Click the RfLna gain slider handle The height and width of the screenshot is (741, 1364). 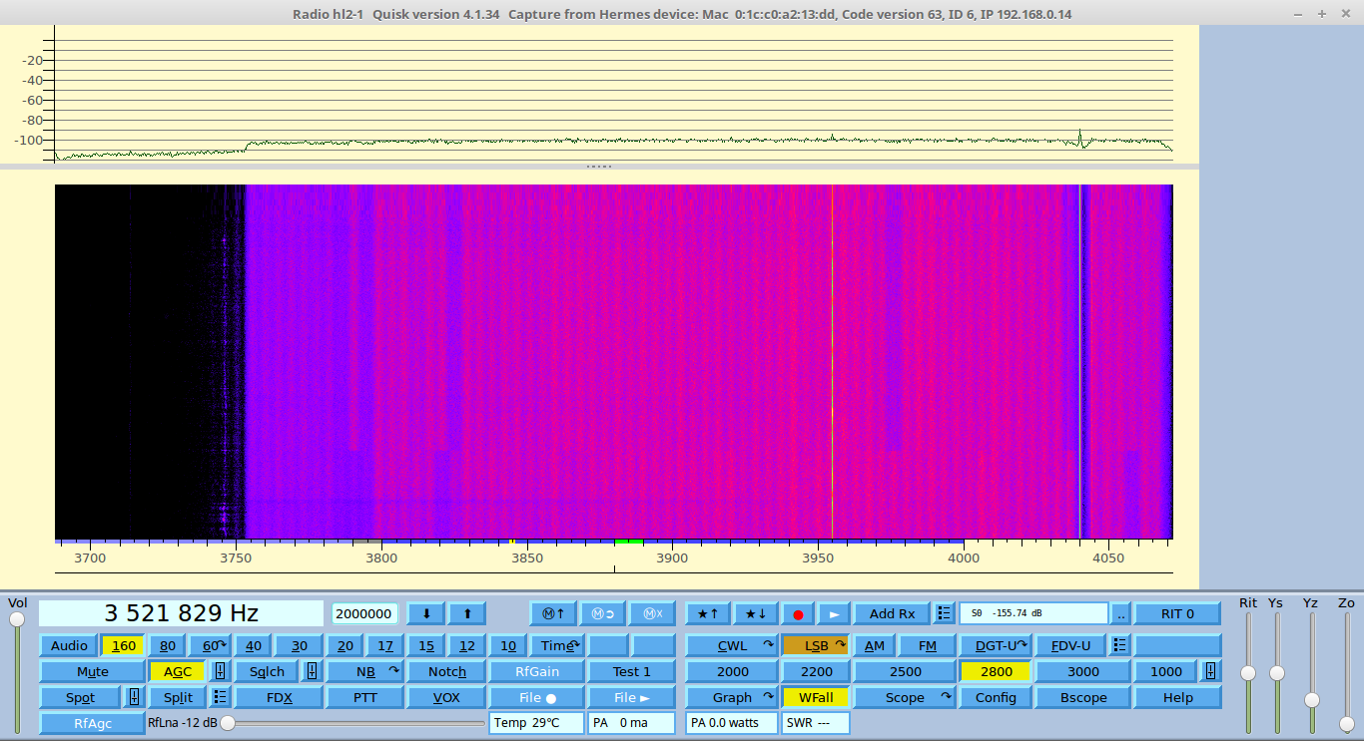click(x=228, y=723)
